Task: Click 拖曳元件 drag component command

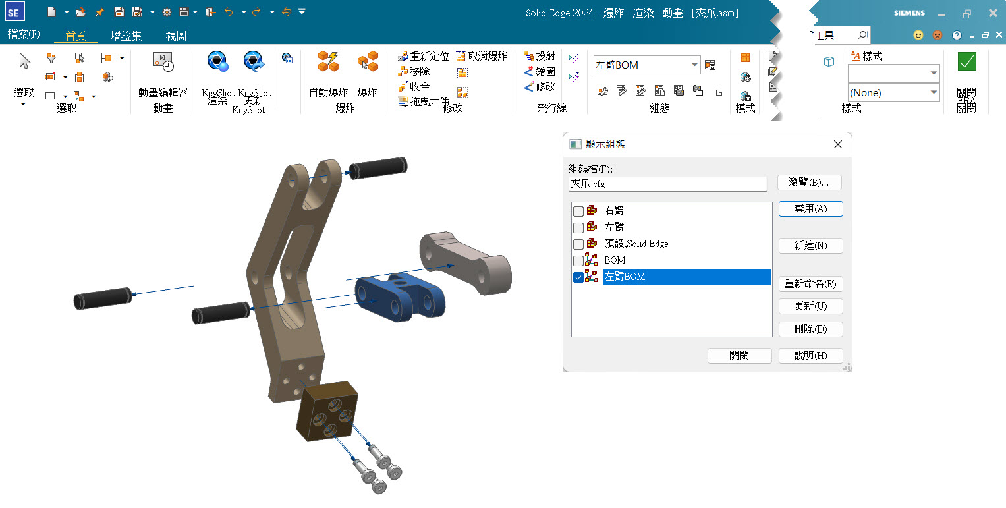Action: 424,101
